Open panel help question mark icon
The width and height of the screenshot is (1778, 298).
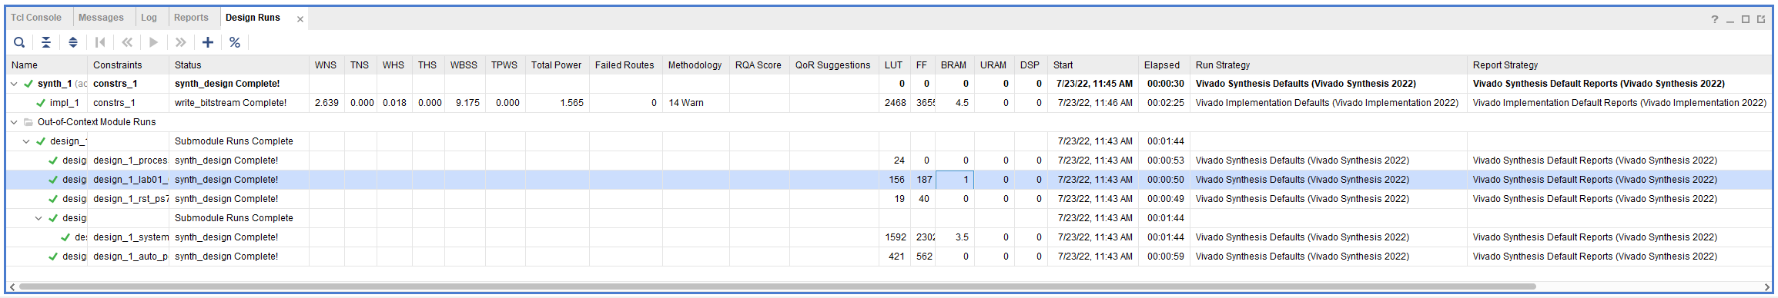click(x=1715, y=19)
